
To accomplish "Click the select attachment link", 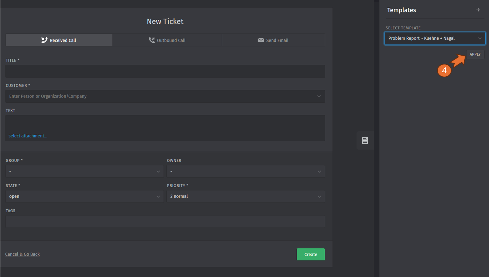I will [28, 136].
